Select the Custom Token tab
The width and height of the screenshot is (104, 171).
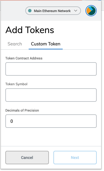click(x=46, y=44)
